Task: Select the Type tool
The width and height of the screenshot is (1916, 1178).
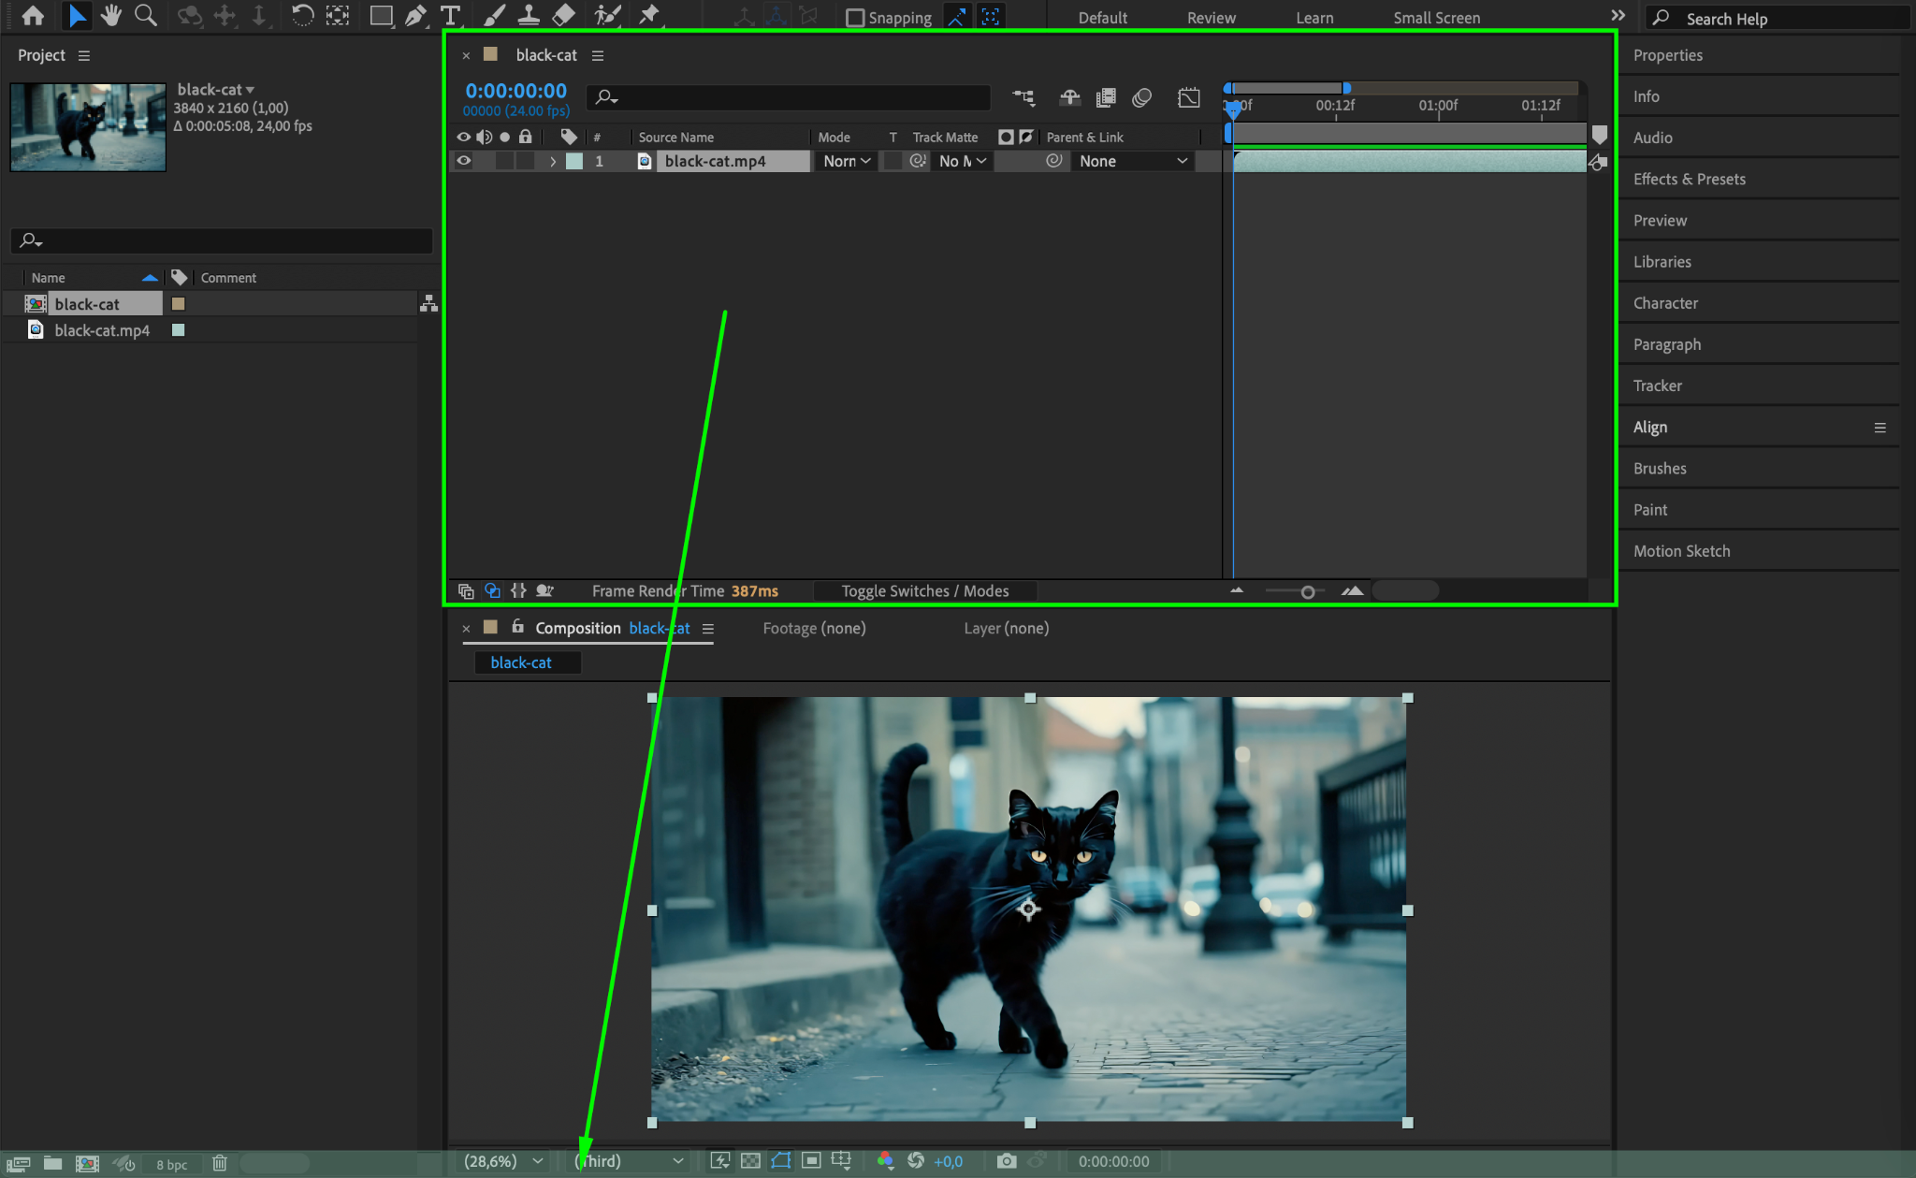Action: pyautogui.click(x=450, y=15)
